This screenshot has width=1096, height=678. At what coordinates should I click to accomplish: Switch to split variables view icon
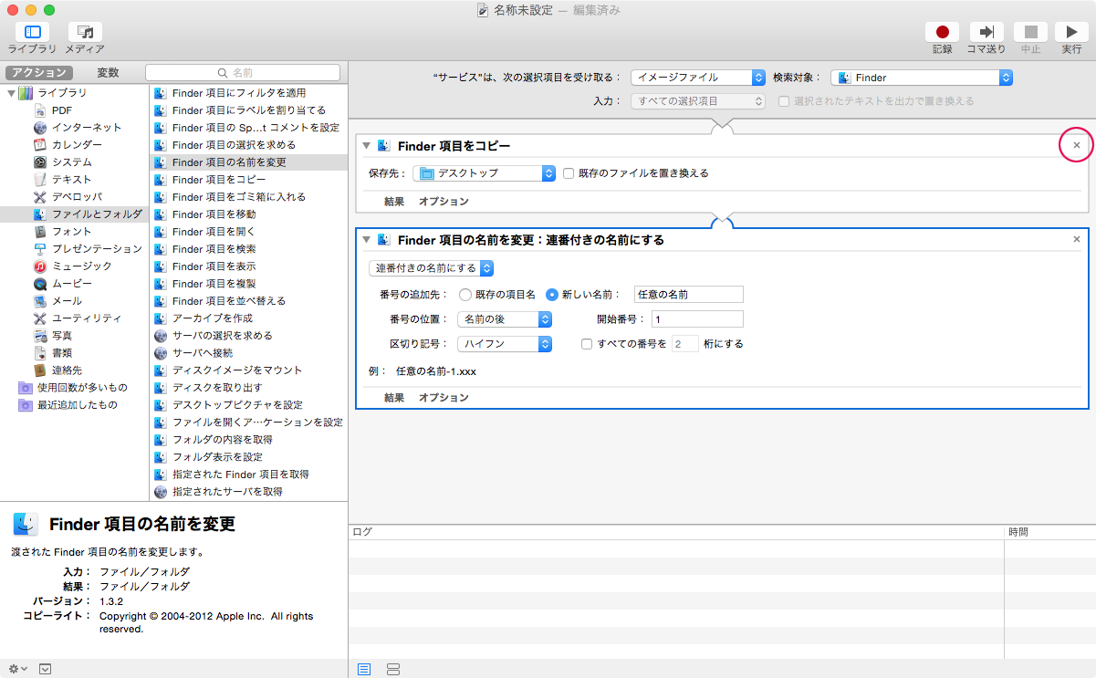coord(393,669)
